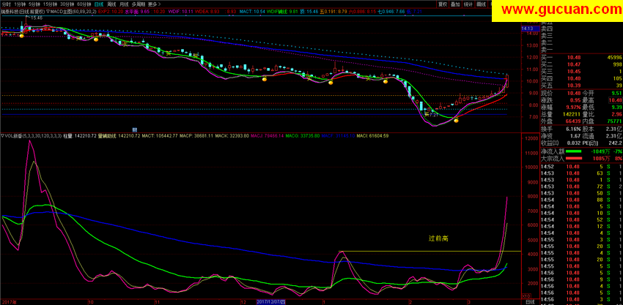
Task: Click the 大宗流入 red bar
Action: pyautogui.click(x=573, y=159)
